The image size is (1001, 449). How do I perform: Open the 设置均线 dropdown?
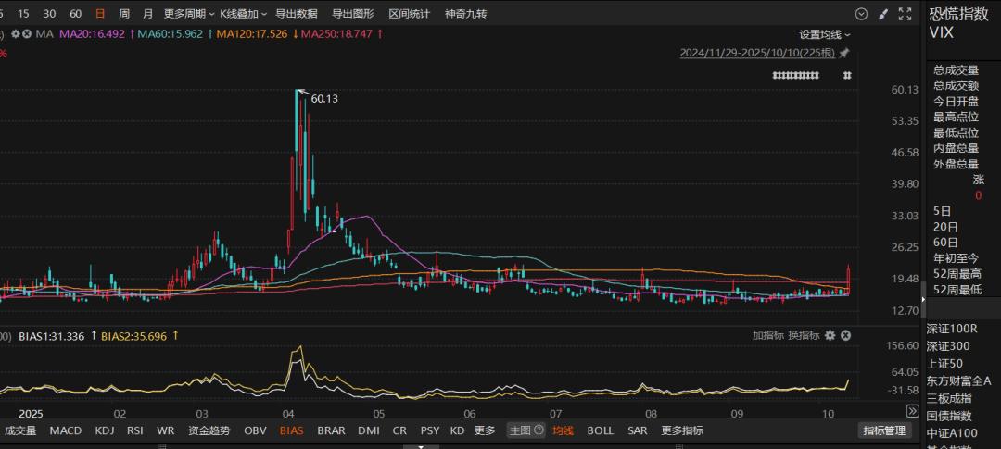pos(826,34)
